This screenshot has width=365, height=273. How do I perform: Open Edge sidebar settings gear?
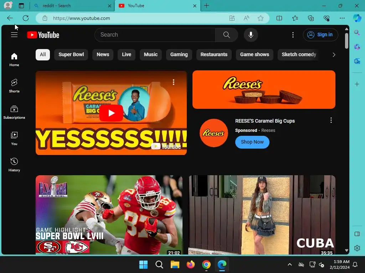pyautogui.click(x=357, y=248)
